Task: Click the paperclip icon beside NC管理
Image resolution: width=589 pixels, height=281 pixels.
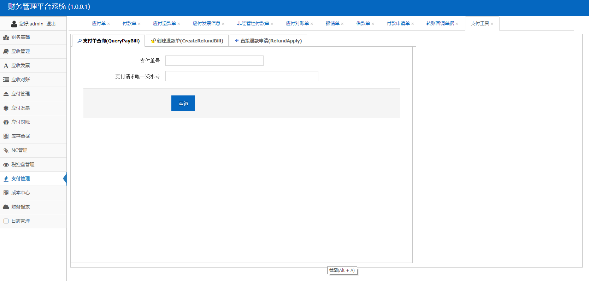Action: pos(6,151)
